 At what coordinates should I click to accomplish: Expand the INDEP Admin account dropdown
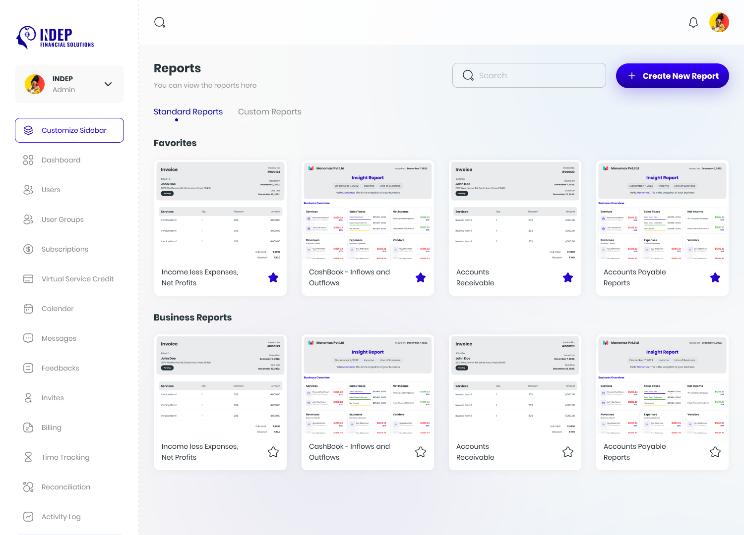click(108, 84)
